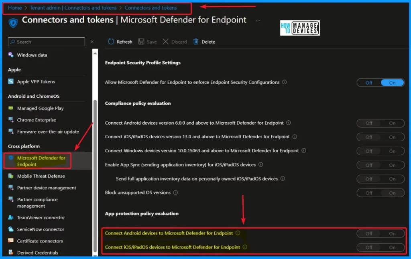Open Apple VPP Tokens
Screen dimensions: 411x259
[x=36, y=82]
